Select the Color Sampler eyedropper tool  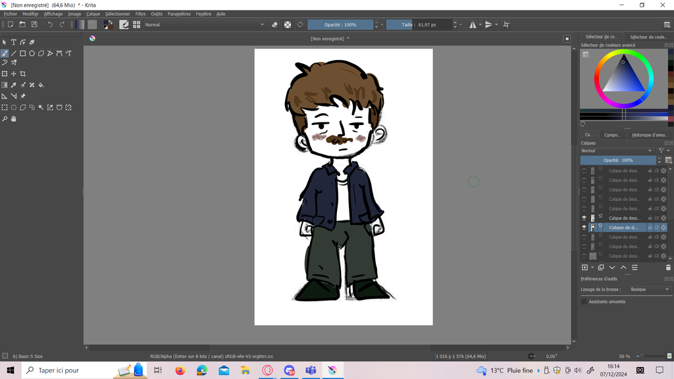(14, 85)
